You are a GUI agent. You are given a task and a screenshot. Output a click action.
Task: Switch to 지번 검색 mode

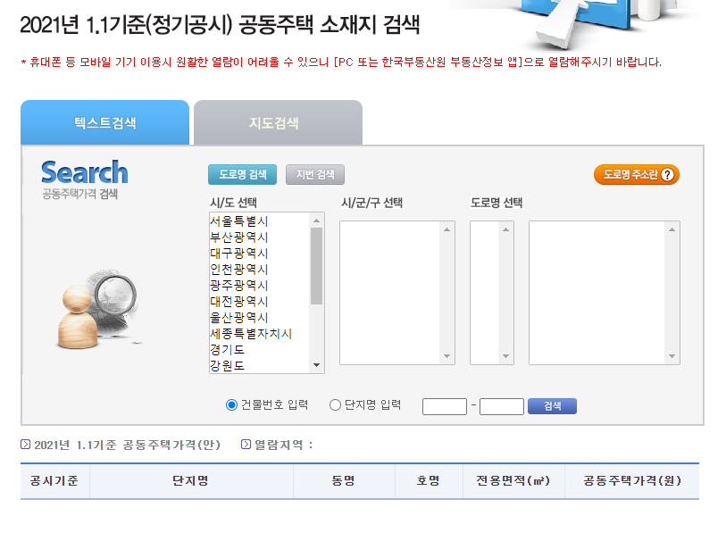click(315, 175)
